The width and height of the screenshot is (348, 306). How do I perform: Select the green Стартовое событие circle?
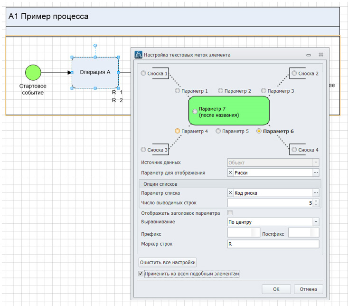click(33, 73)
